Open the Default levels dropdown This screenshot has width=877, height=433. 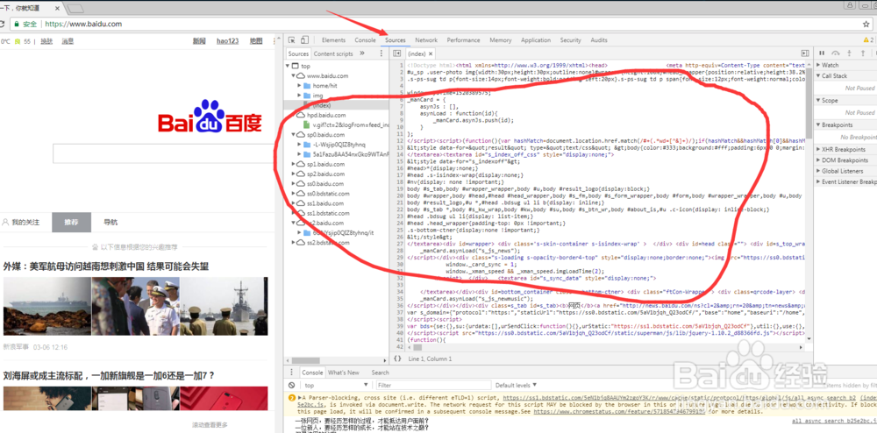click(x=517, y=386)
